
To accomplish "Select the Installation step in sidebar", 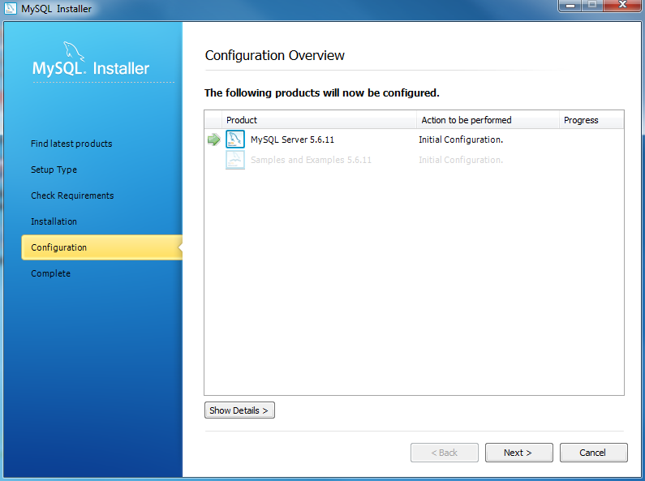I will click(54, 221).
